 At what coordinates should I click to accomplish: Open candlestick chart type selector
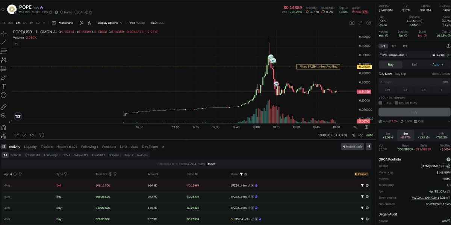coord(82,23)
